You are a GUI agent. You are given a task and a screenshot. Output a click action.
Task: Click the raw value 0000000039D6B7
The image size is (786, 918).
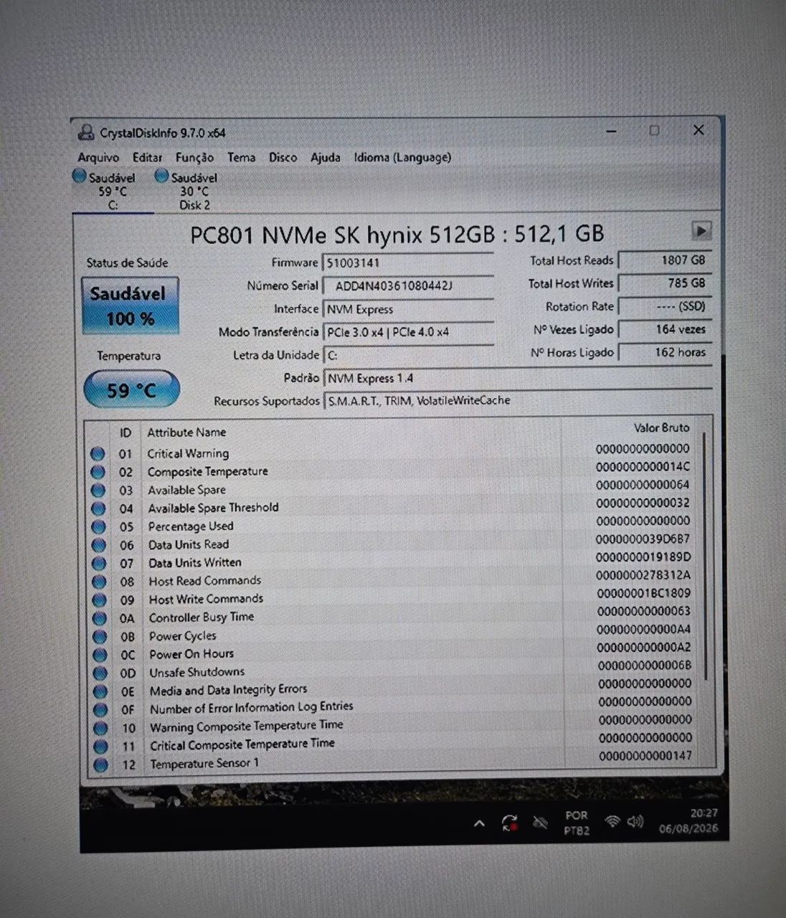pos(643,539)
